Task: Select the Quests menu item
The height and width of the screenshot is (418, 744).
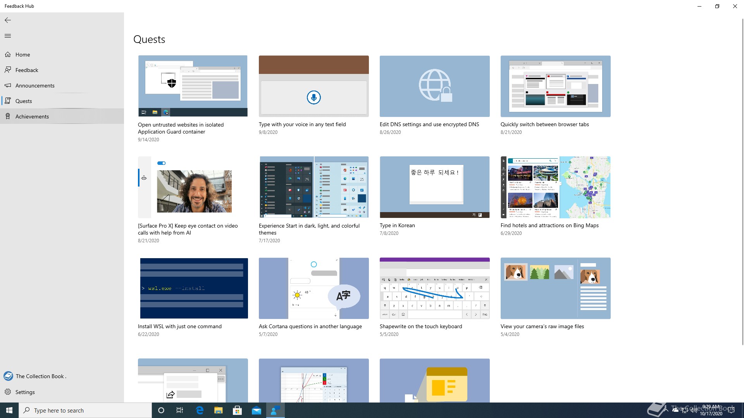Action: pyautogui.click(x=62, y=101)
